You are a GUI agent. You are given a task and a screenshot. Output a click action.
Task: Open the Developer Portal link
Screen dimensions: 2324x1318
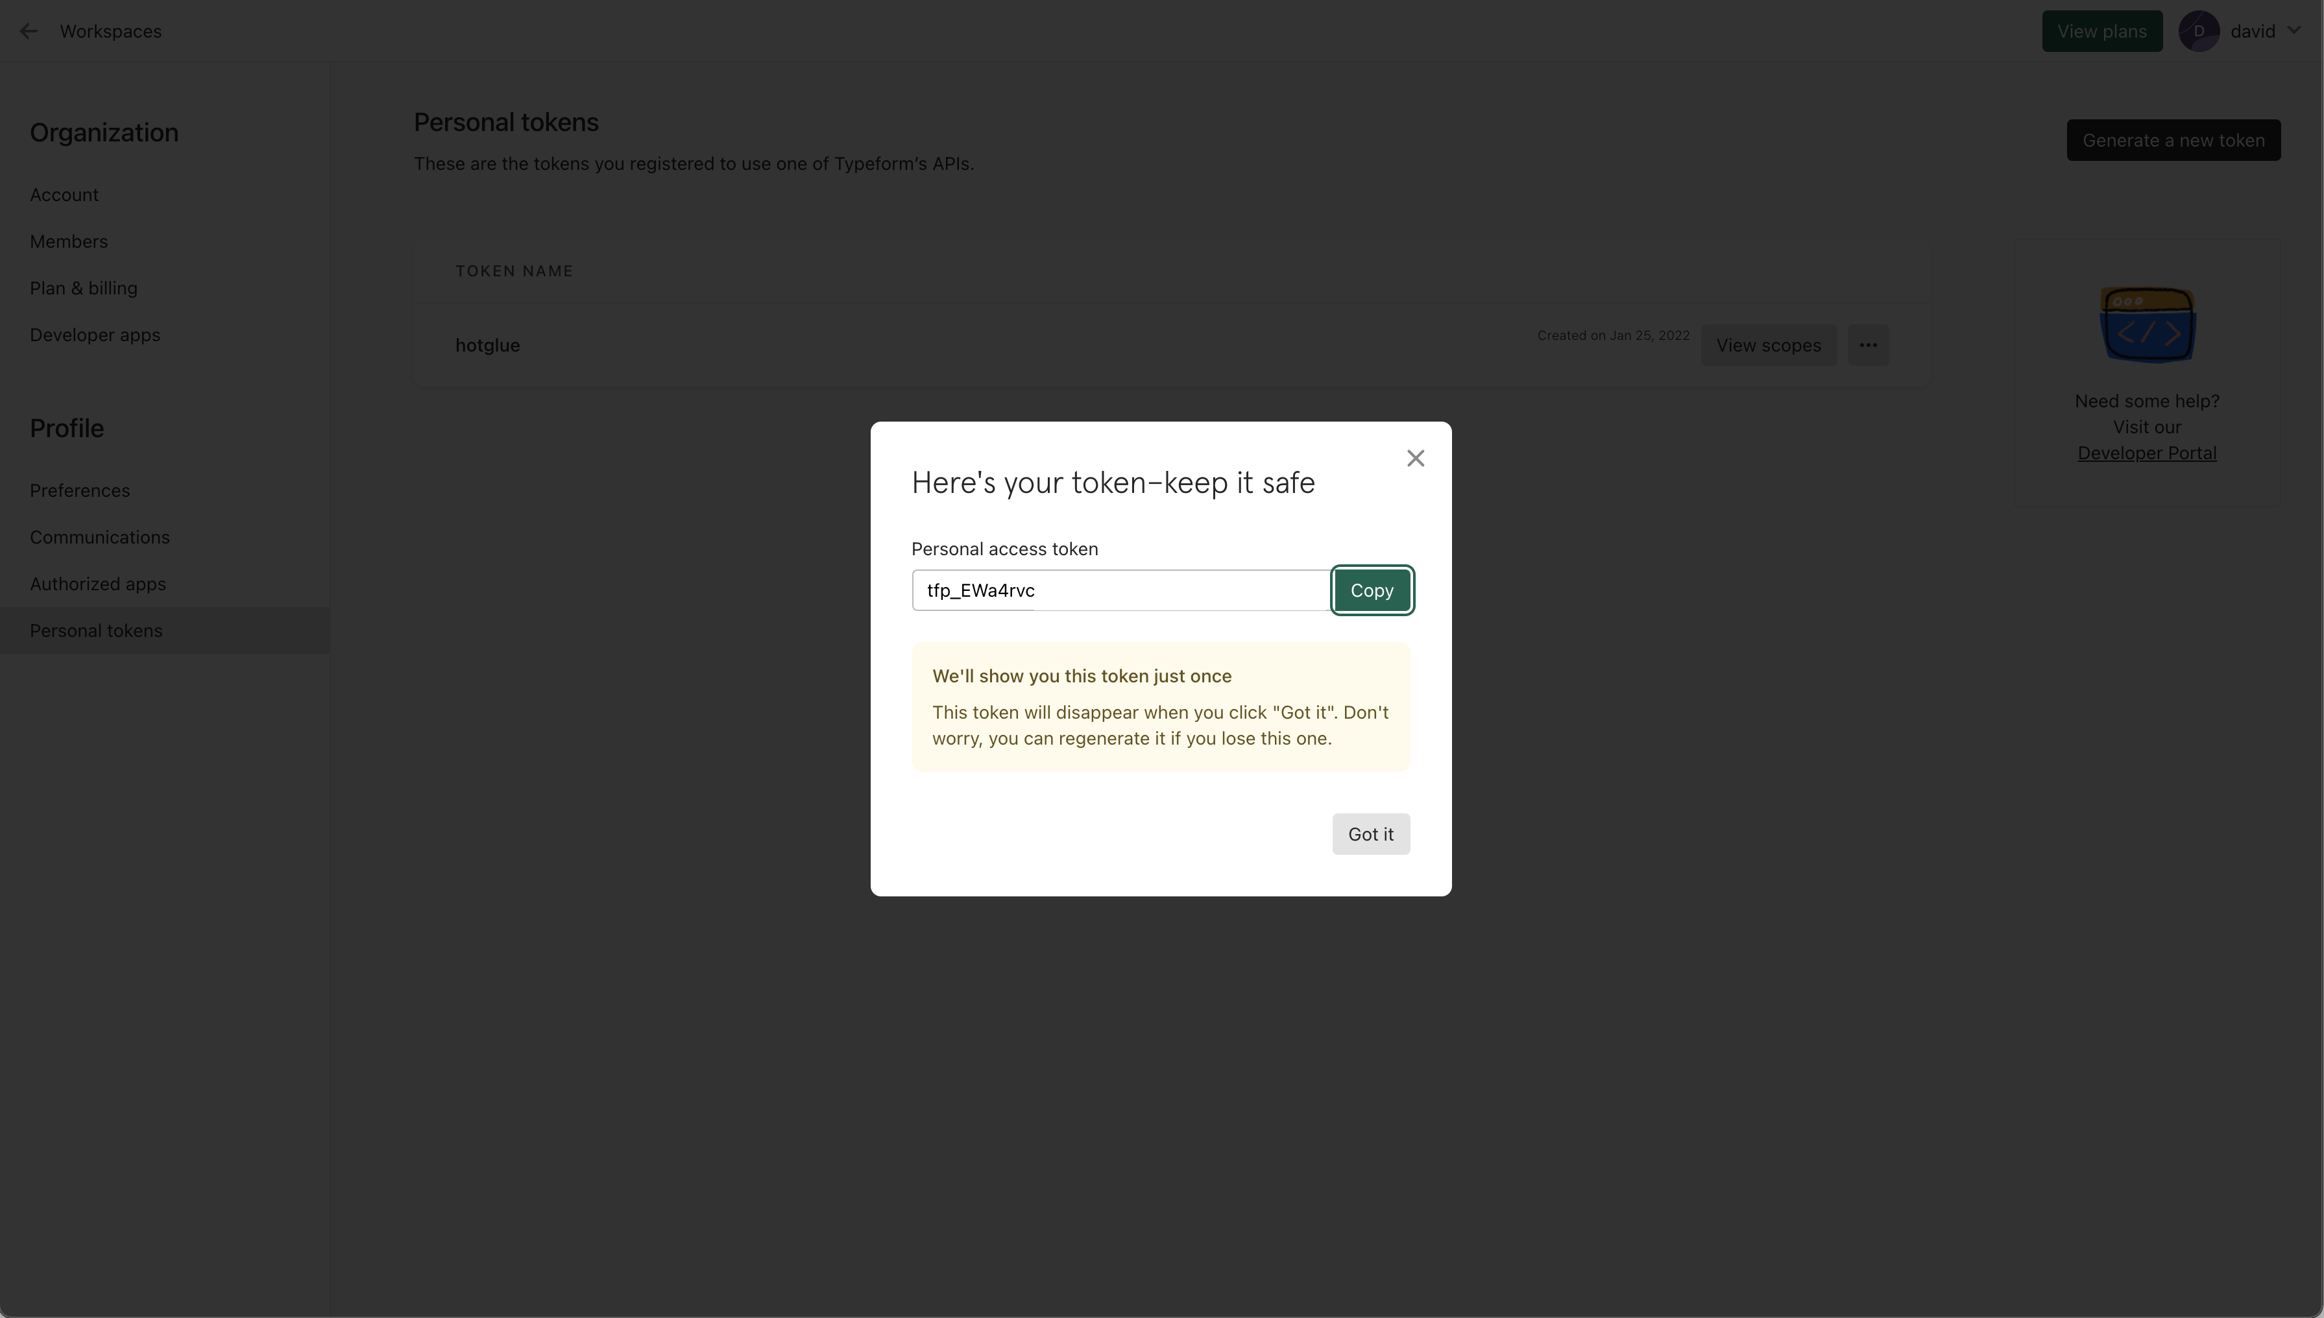(2147, 453)
